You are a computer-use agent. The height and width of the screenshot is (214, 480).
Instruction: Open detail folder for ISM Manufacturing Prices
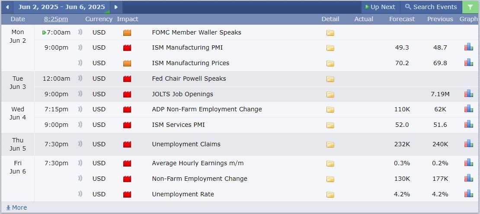click(x=330, y=63)
